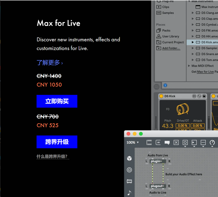Click the round wave icon beside the preview bar
The width and height of the screenshot is (218, 197).
click(157, 87)
